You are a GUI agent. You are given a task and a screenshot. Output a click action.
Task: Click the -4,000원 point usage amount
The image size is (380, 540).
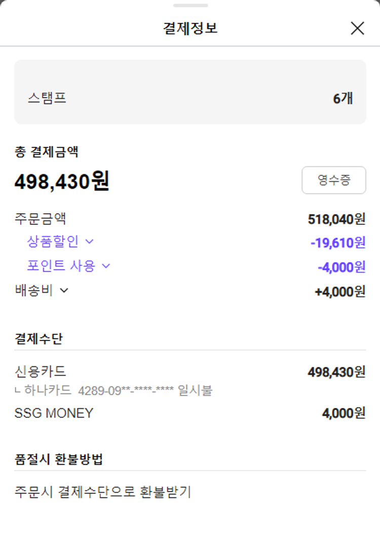click(341, 266)
